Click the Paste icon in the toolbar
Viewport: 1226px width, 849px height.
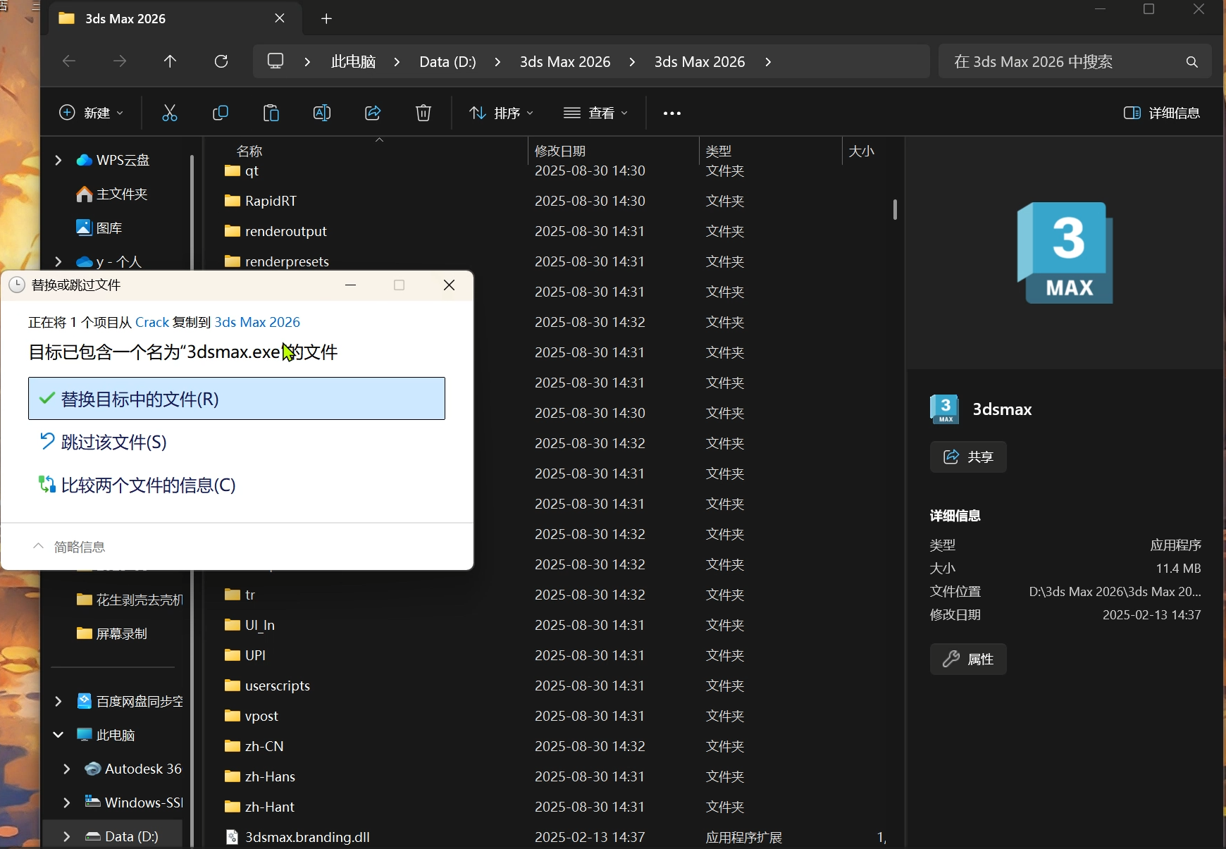coord(271,113)
